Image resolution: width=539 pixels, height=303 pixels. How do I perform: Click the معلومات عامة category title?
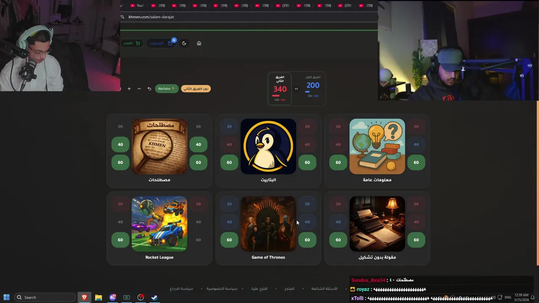coord(377,180)
